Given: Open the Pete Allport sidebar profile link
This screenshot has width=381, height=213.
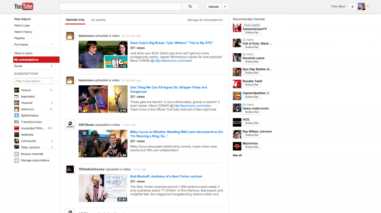Looking at the screenshot, I should (x=22, y=19).
